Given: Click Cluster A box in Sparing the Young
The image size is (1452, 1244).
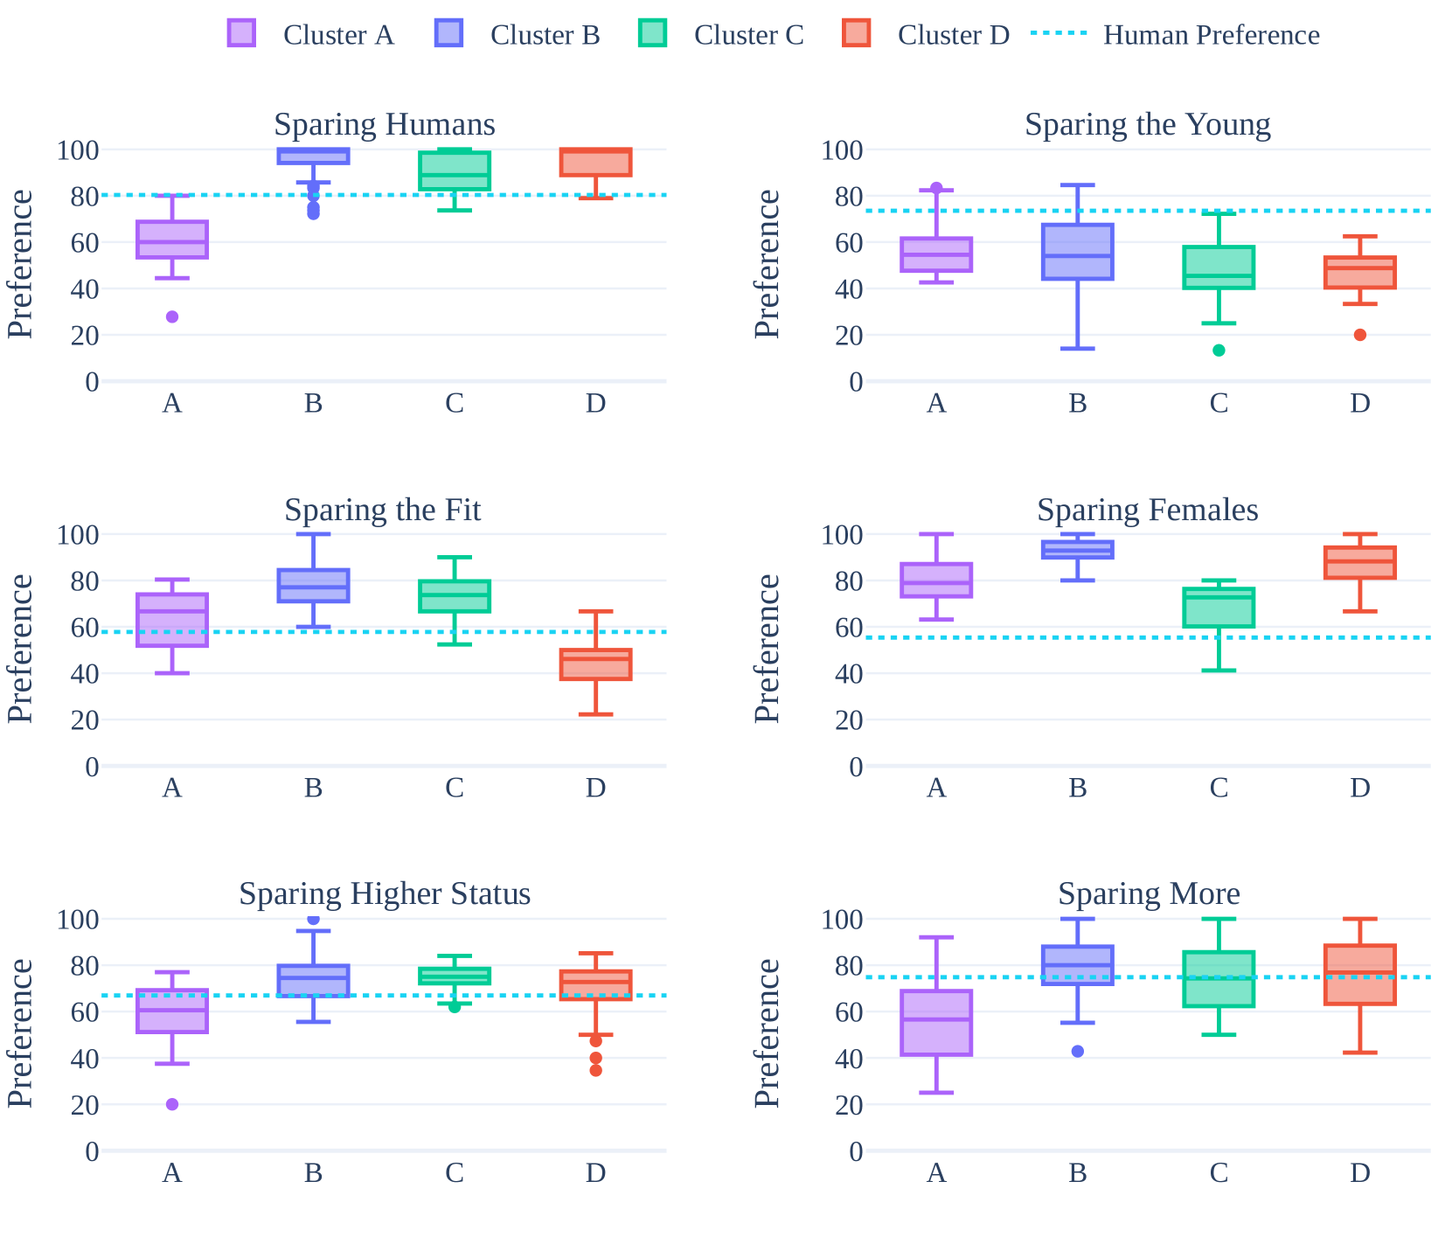Looking at the screenshot, I should (936, 254).
